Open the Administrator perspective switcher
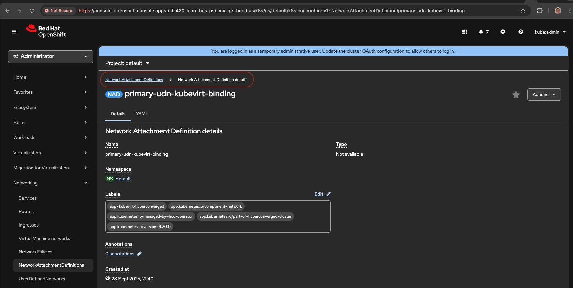The image size is (573, 288). [x=50, y=56]
